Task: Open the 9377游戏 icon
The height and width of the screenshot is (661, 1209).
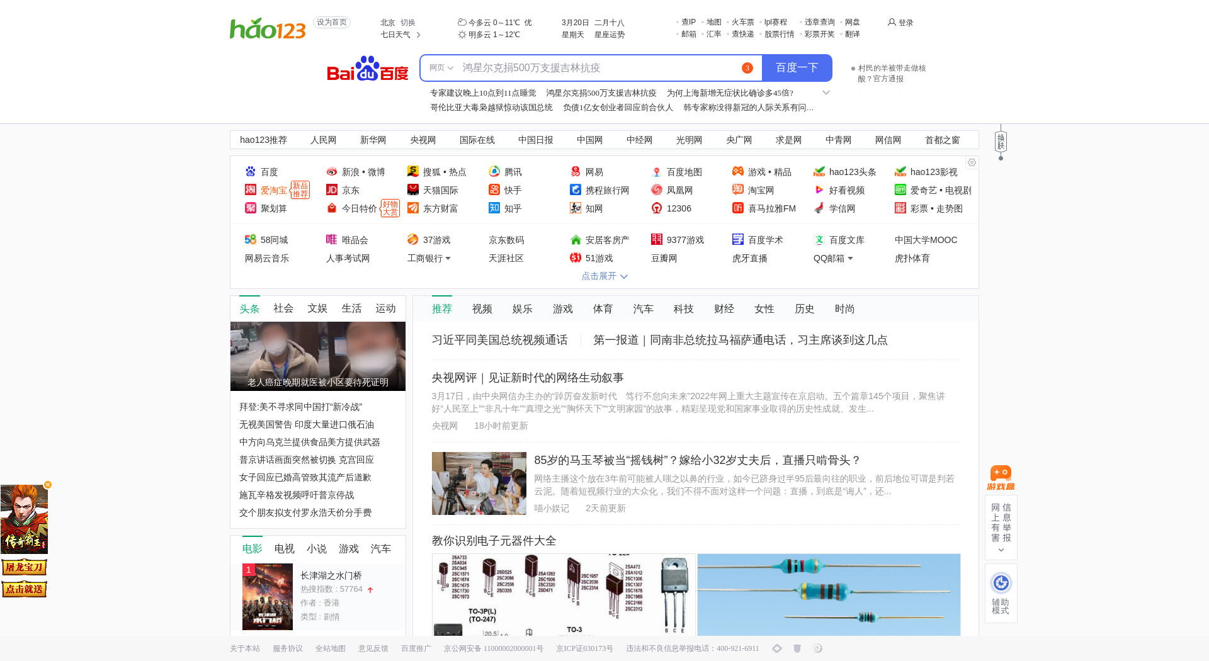Action: [657, 240]
